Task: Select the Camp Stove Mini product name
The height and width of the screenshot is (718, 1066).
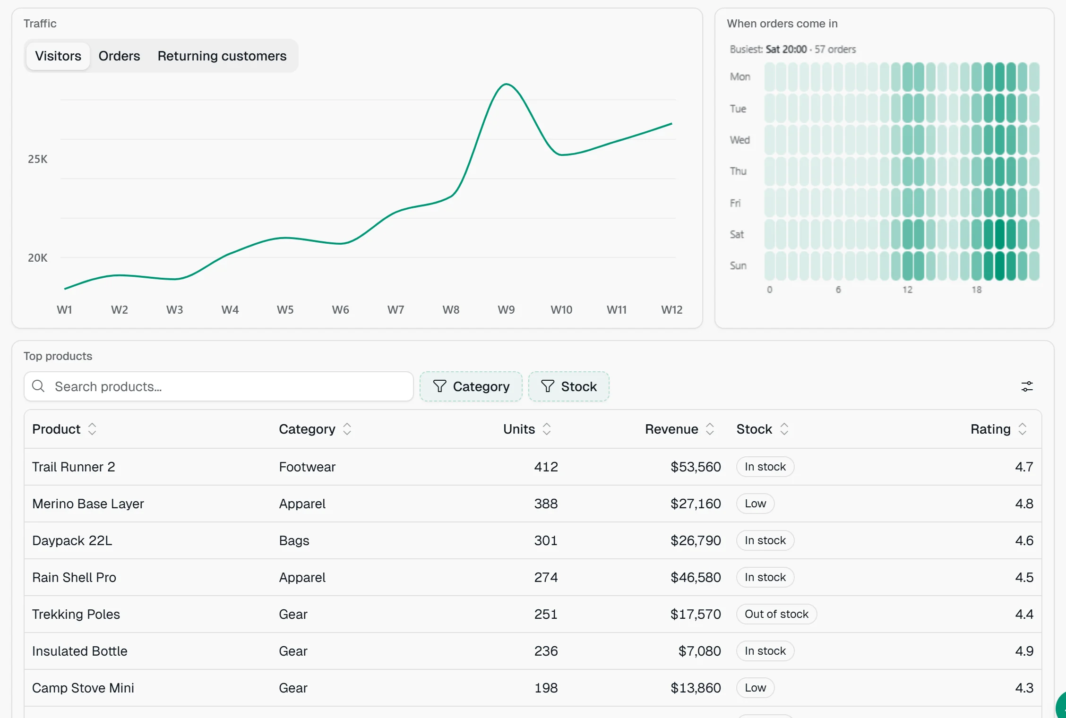Action: [x=83, y=688]
